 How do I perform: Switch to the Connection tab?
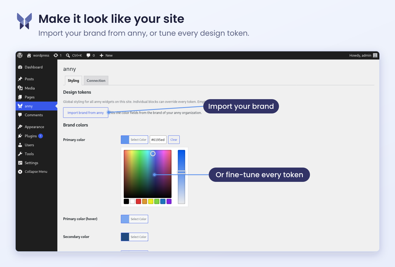click(x=96, y=80)
